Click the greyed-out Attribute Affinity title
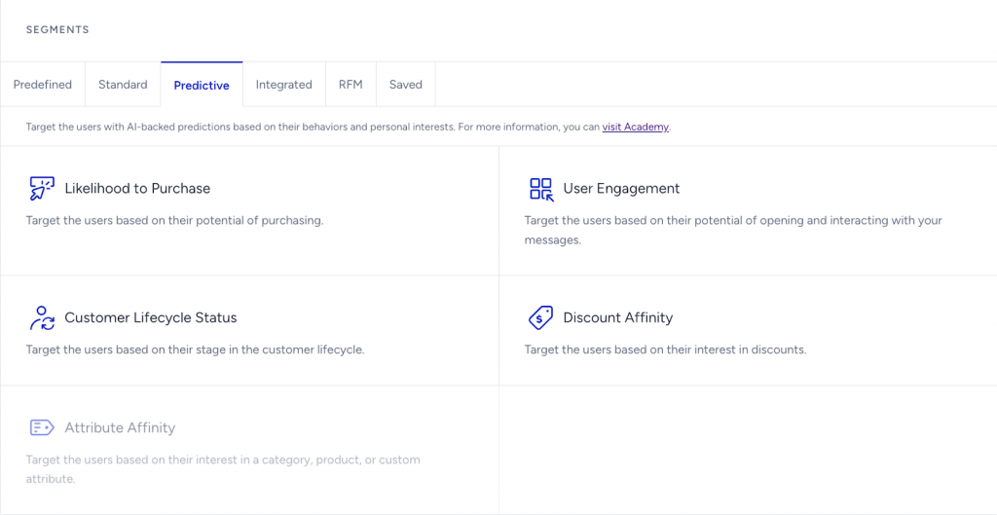This screenshot has height=515, width=997. pyautogui.click(x=120, y=427)
